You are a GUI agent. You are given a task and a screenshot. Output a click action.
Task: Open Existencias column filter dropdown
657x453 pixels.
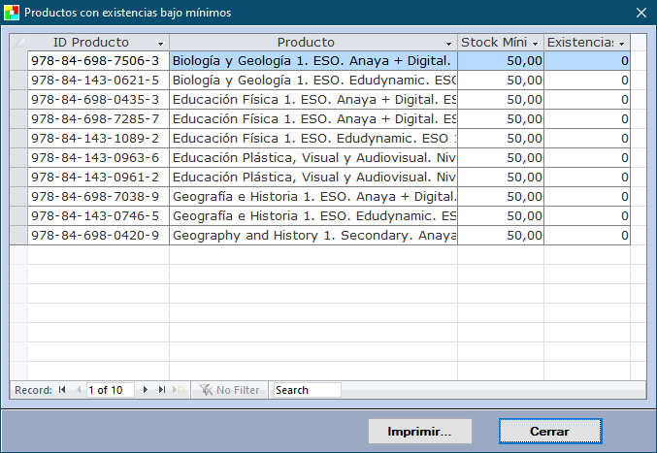click(621, 44)
